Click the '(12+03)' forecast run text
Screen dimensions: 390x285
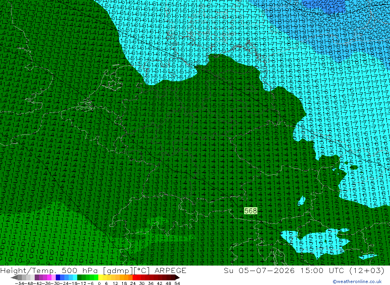tap(367, 270)
